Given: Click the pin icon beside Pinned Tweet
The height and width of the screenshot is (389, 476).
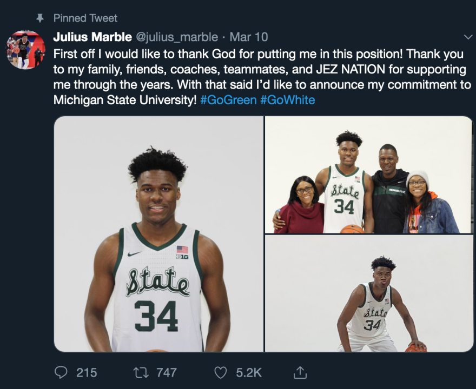Looking at the screenshot, I should point(39,18).
